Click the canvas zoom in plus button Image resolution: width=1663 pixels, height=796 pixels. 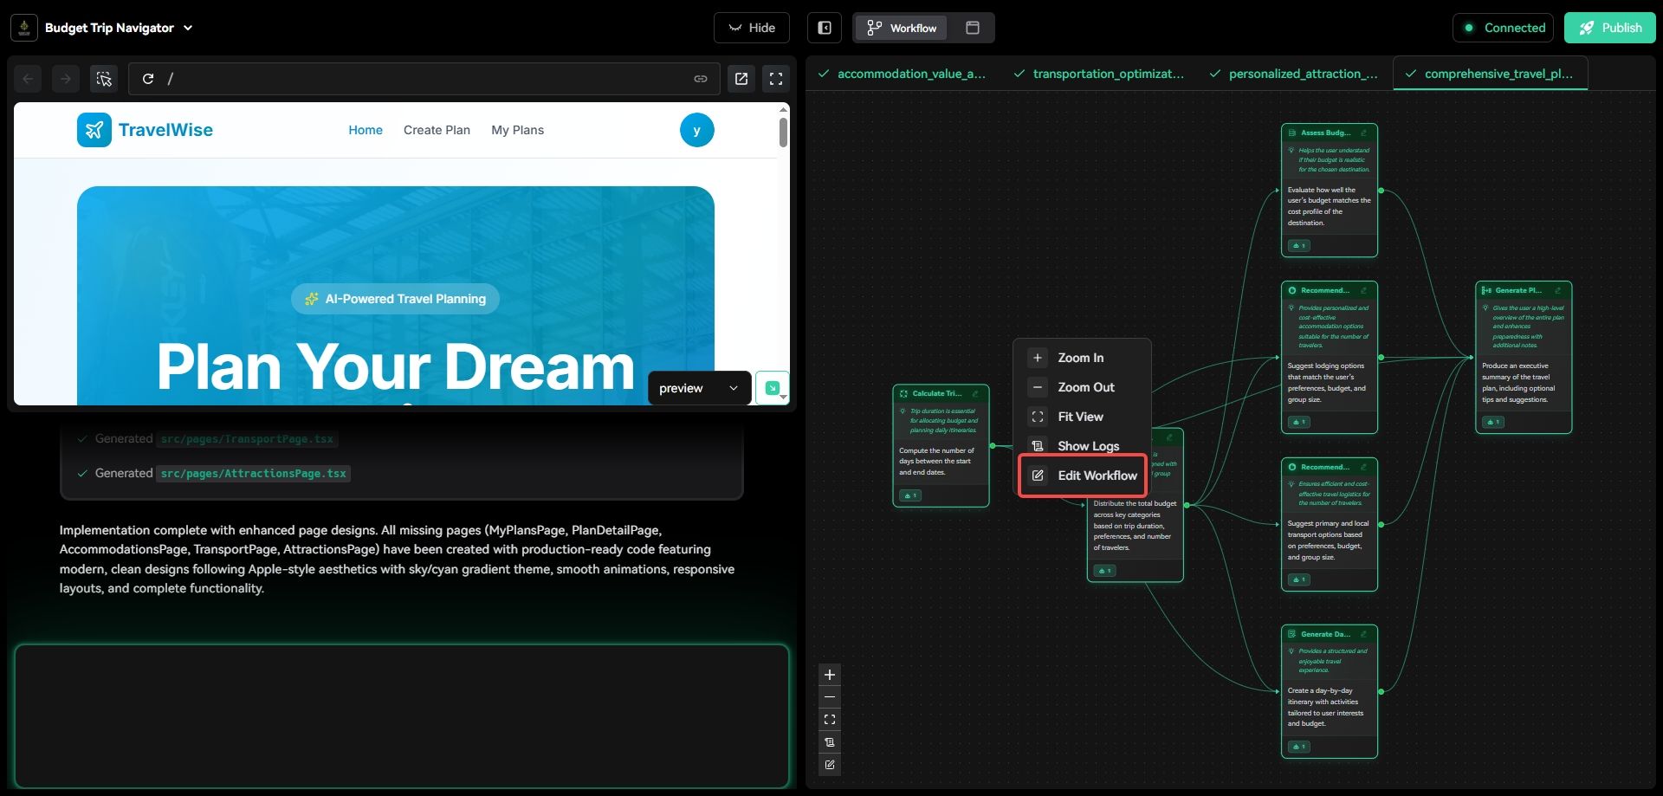[x=830, y=675]
